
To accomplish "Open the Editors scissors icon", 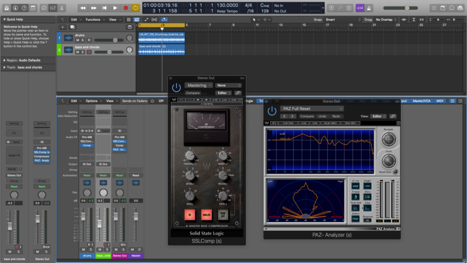I will (x=62, y=8).
